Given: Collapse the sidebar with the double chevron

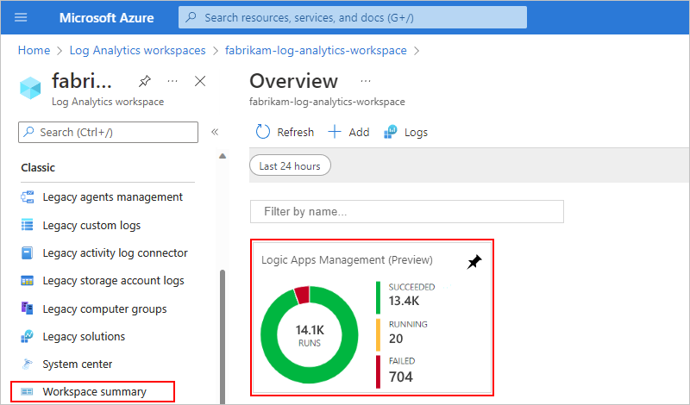Looking at the screenshot, I should pos(215,132).
